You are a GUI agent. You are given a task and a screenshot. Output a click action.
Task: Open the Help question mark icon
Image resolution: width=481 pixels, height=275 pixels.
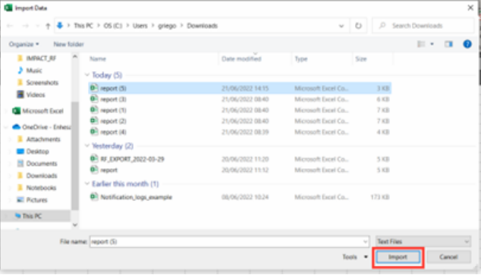[467, 44]
